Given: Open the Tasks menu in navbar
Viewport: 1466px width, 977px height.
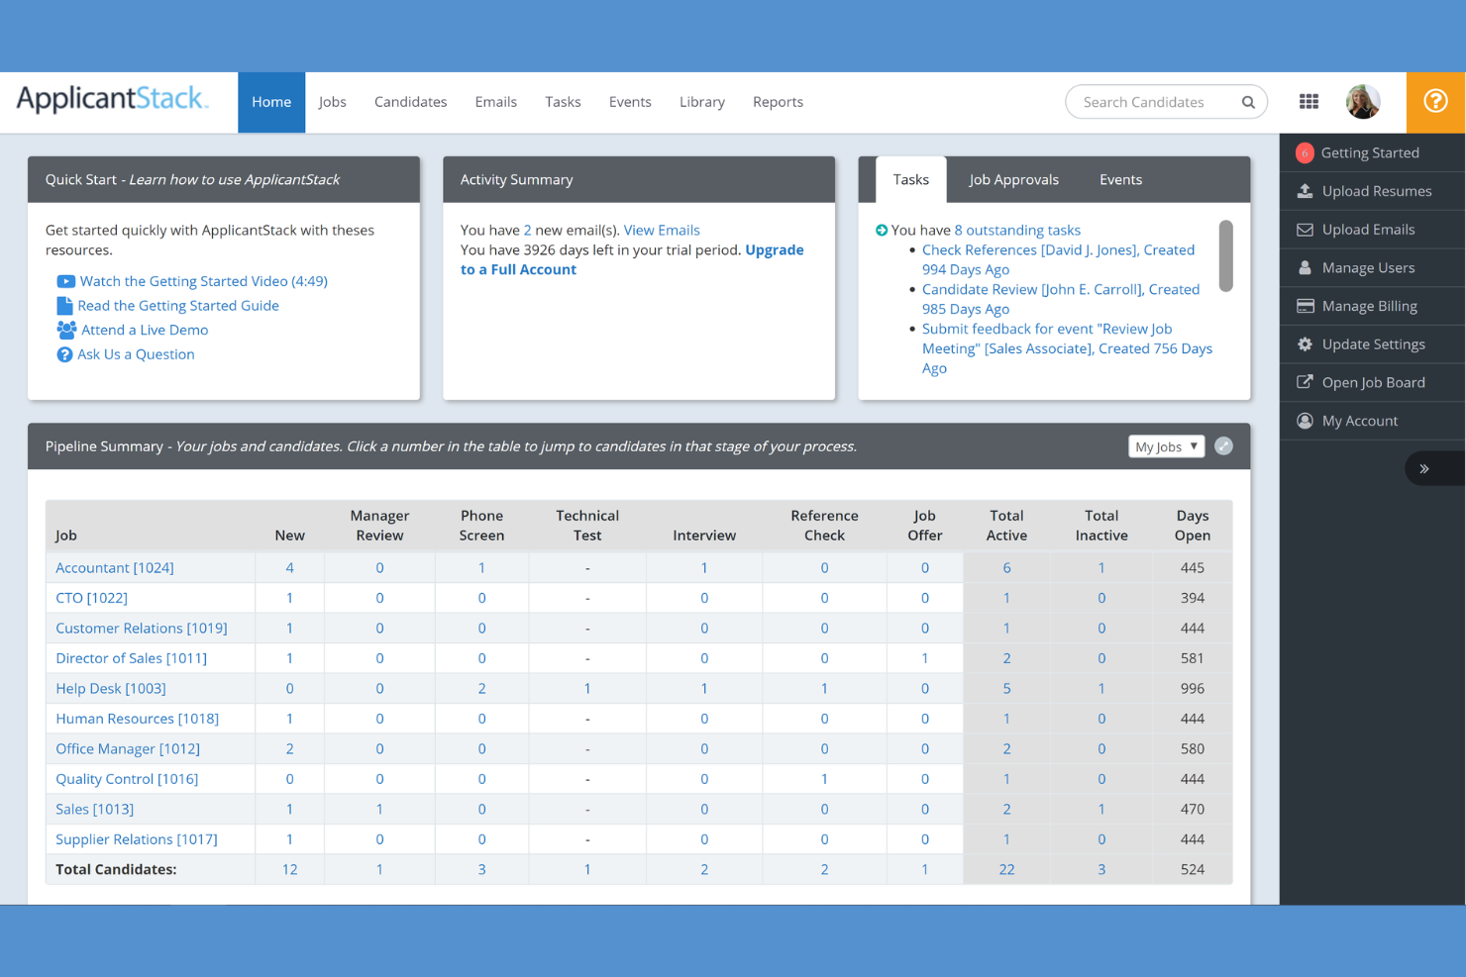Looking at the screenshot, I should pyautogui.click(x=563, y=102).
